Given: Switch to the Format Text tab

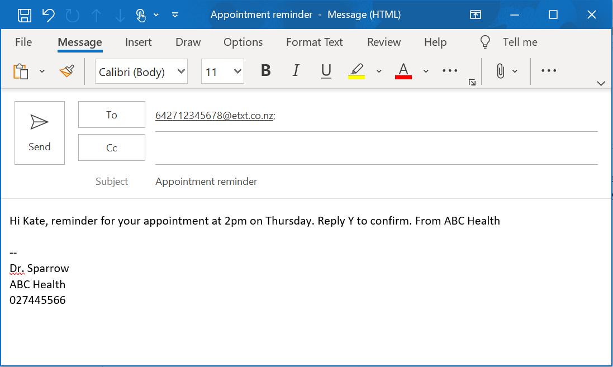Looking at the screenshot, I should click(x=314, y=42).
